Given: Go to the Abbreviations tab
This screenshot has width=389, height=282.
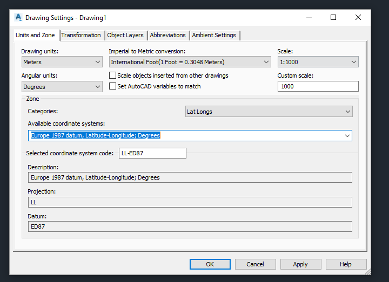Looking at the screenshot, I should point(168,35).
